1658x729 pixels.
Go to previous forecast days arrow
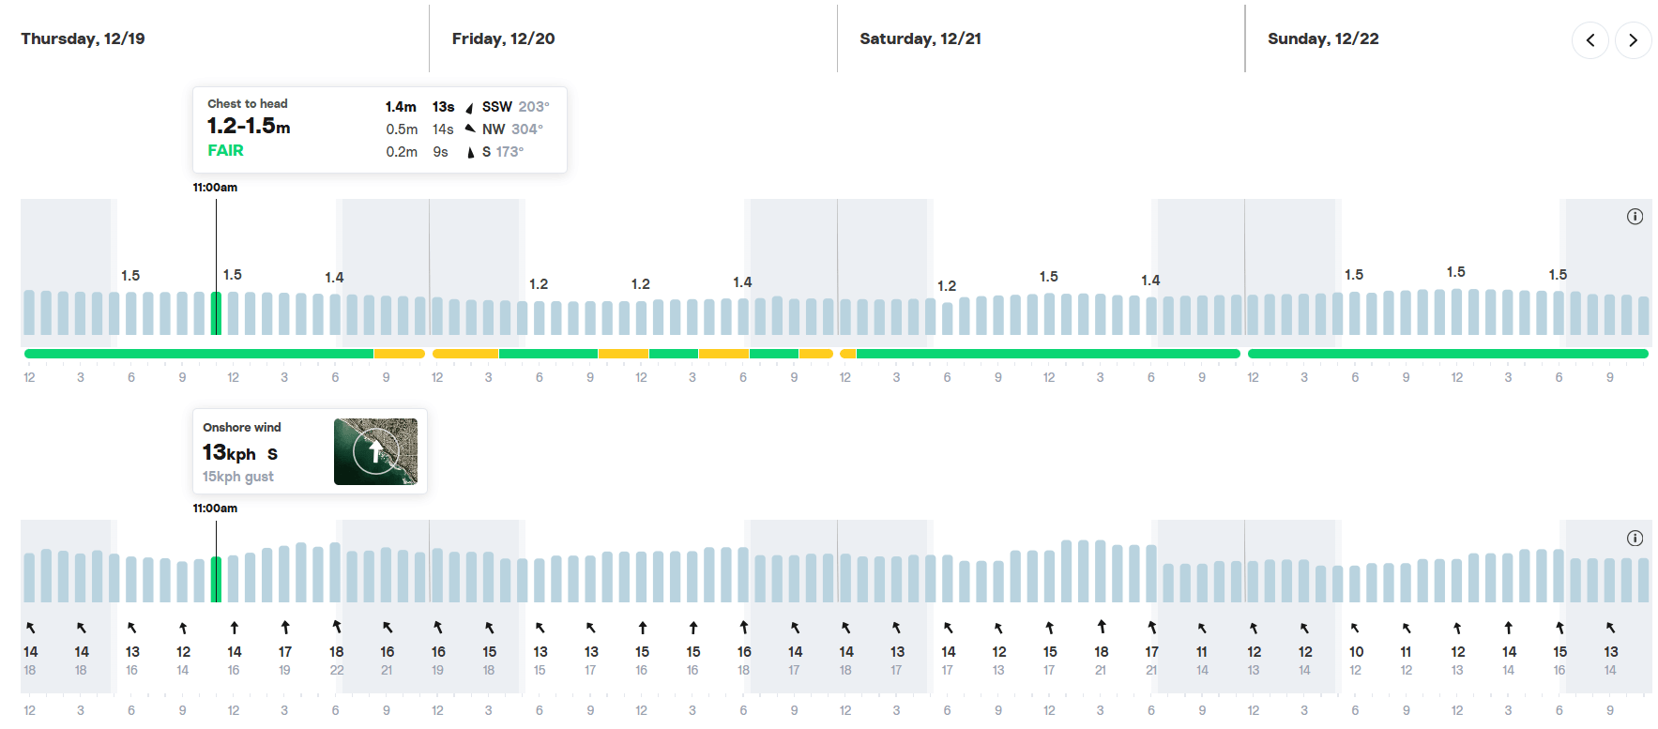point(1590,40)
